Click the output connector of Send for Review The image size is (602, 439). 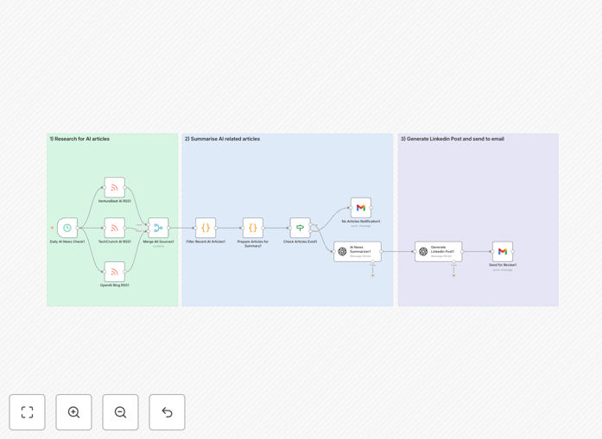pos(513,252)
